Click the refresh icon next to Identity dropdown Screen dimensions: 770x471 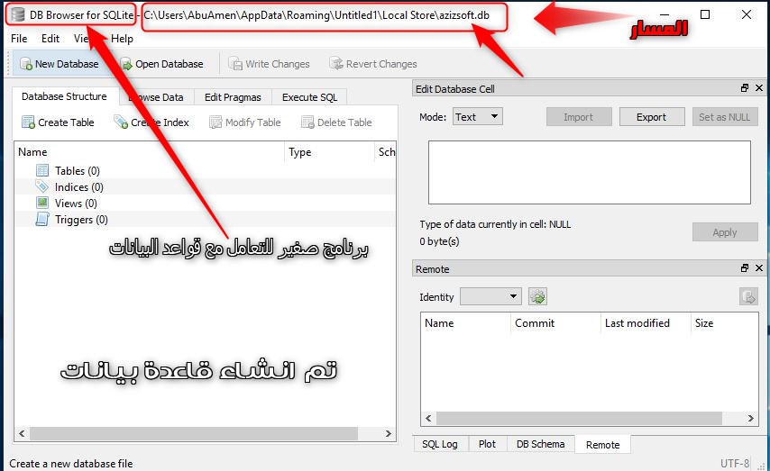click(x=537, y=296)
